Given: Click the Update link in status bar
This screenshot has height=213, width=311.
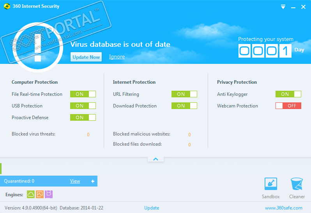Looking at the screenshot, I should coord(152,208).
